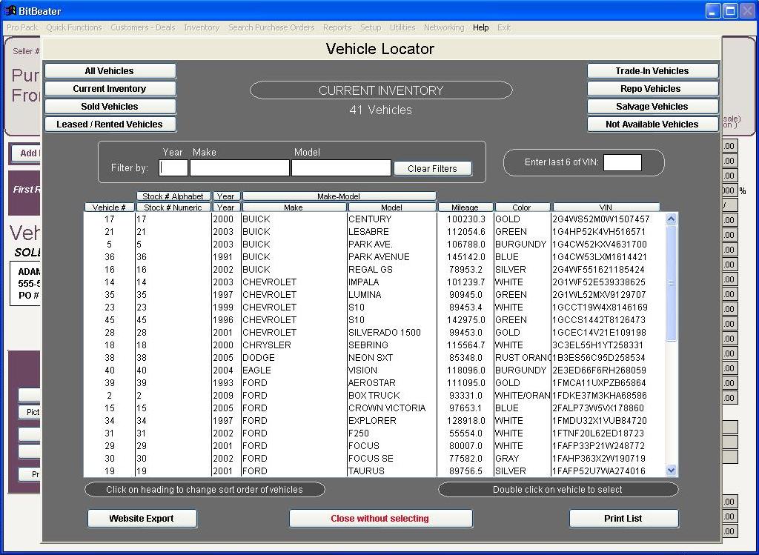The height and width of the screenshot is (555, 759).
Task: Start a Website Export
Action: pyautogui.click(x=142, y=519)
